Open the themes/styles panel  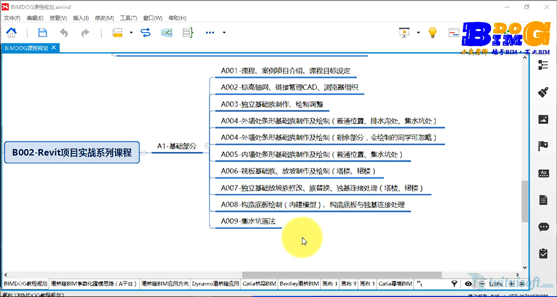click(543, 173)
